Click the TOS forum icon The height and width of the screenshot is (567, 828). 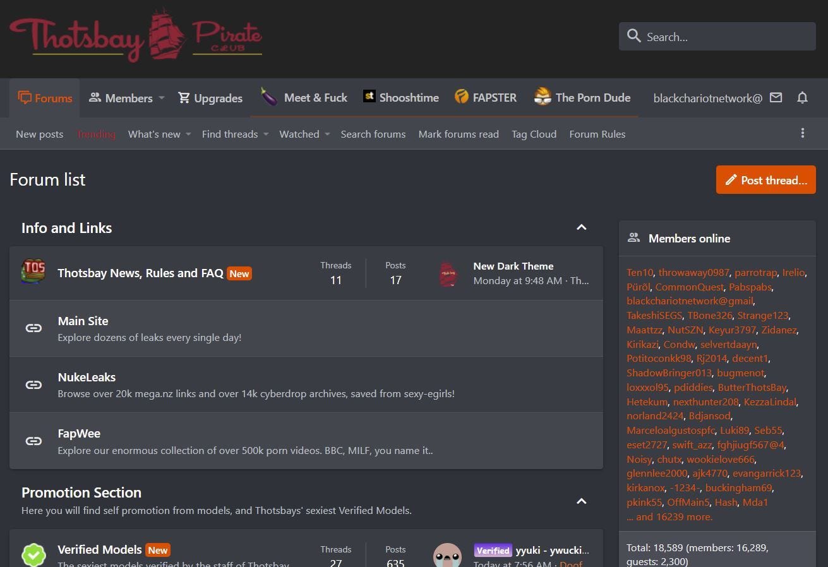pos(33,272)
